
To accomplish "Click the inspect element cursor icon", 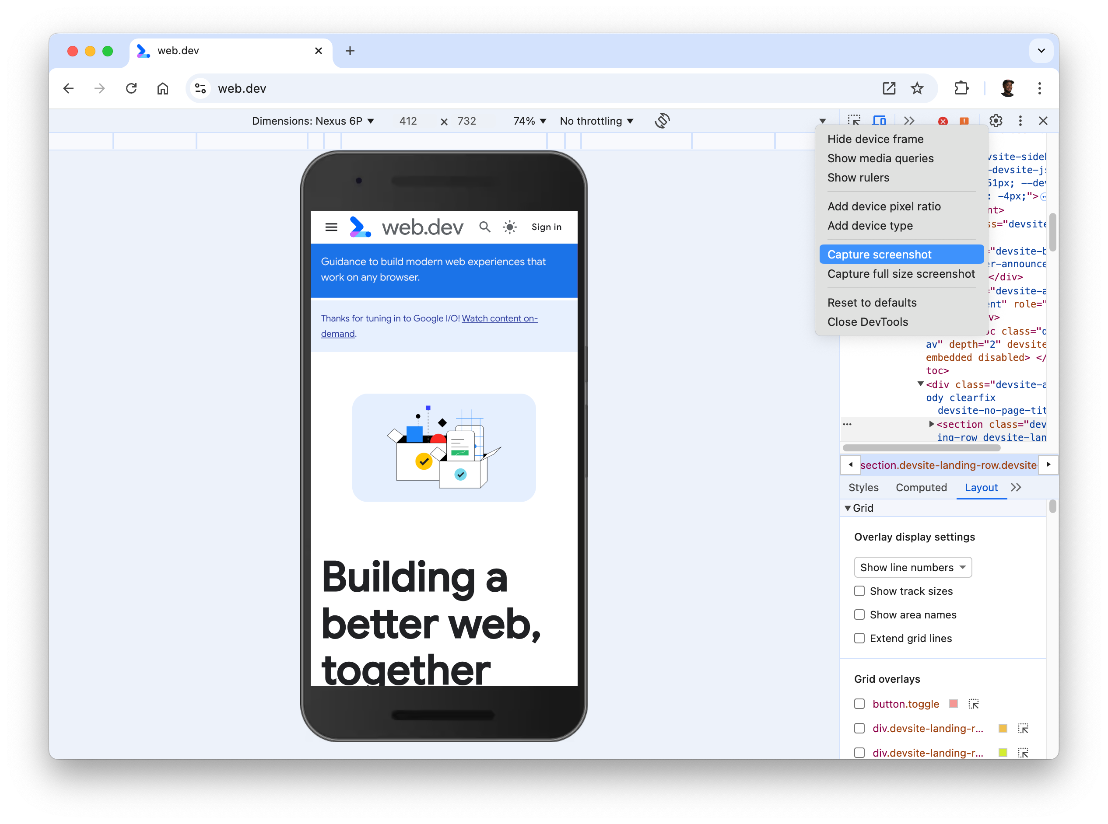I will point(855,120).
